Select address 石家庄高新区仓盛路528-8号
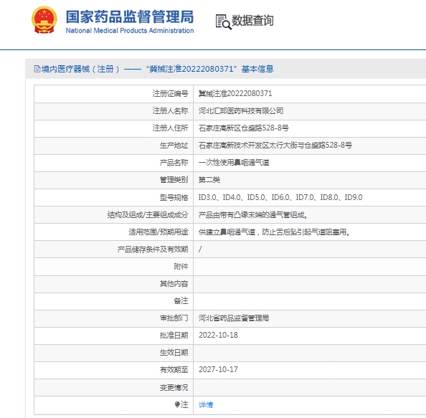This screenshot has height=418, width=426. [x=244, y=128]
